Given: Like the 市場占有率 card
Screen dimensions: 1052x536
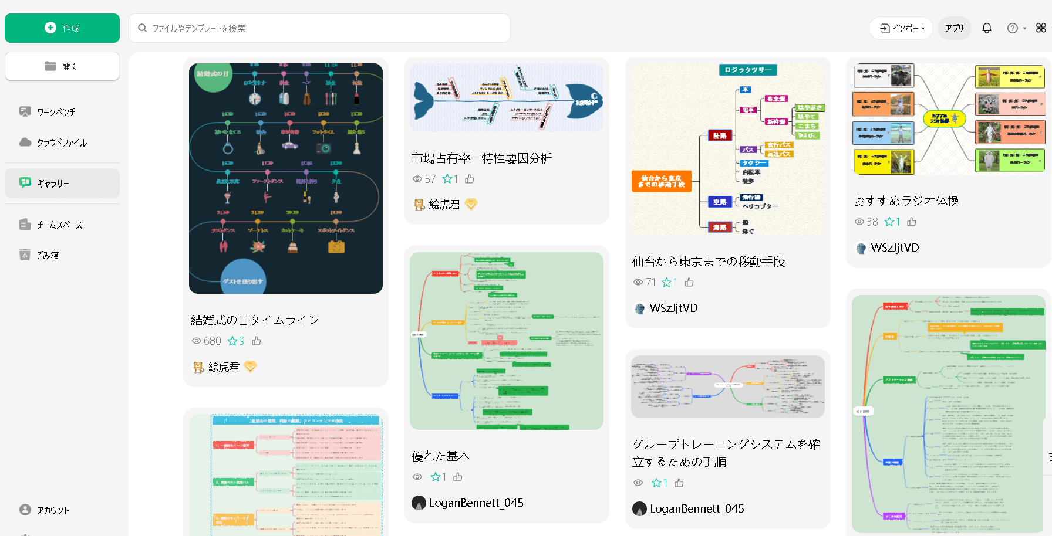Looking at the screenshot, I should [x=470, y=179].
